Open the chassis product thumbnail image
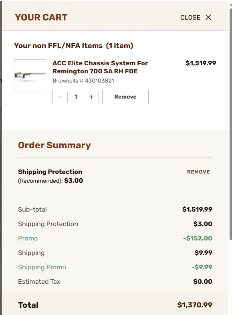The height and width of the screenshot is (315, 232). pyautogui.click(x=30, y=75)
